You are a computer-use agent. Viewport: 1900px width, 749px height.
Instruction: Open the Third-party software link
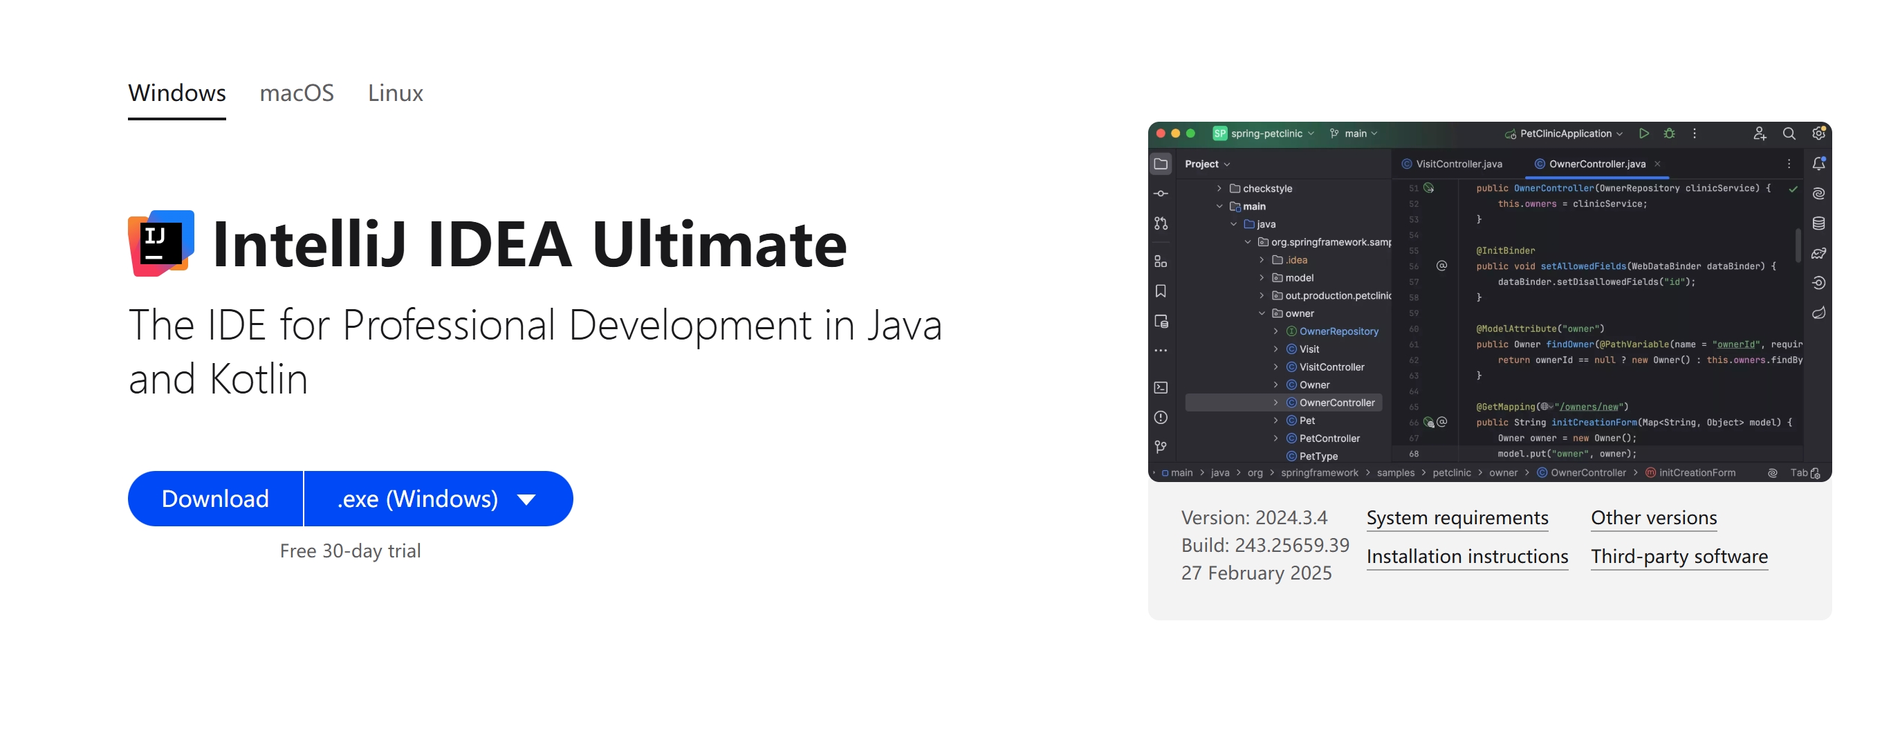coord(1679,557)
